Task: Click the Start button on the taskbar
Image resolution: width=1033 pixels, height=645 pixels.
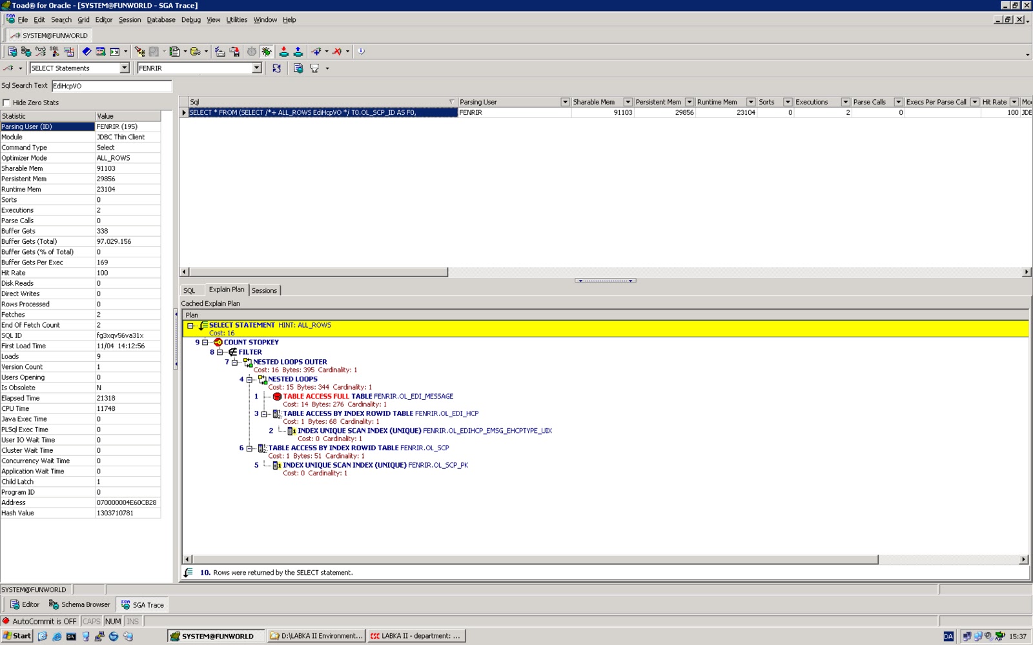Action: pyautogui.click(x=17, y=635)
